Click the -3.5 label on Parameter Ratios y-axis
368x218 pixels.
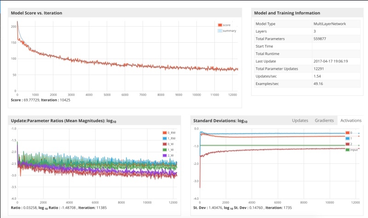click(14, 187)
